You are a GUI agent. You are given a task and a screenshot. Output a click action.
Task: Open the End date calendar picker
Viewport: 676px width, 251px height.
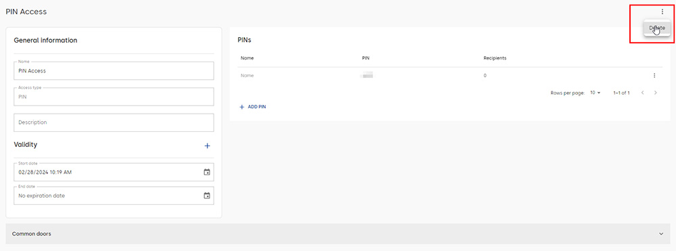[207, 196]
